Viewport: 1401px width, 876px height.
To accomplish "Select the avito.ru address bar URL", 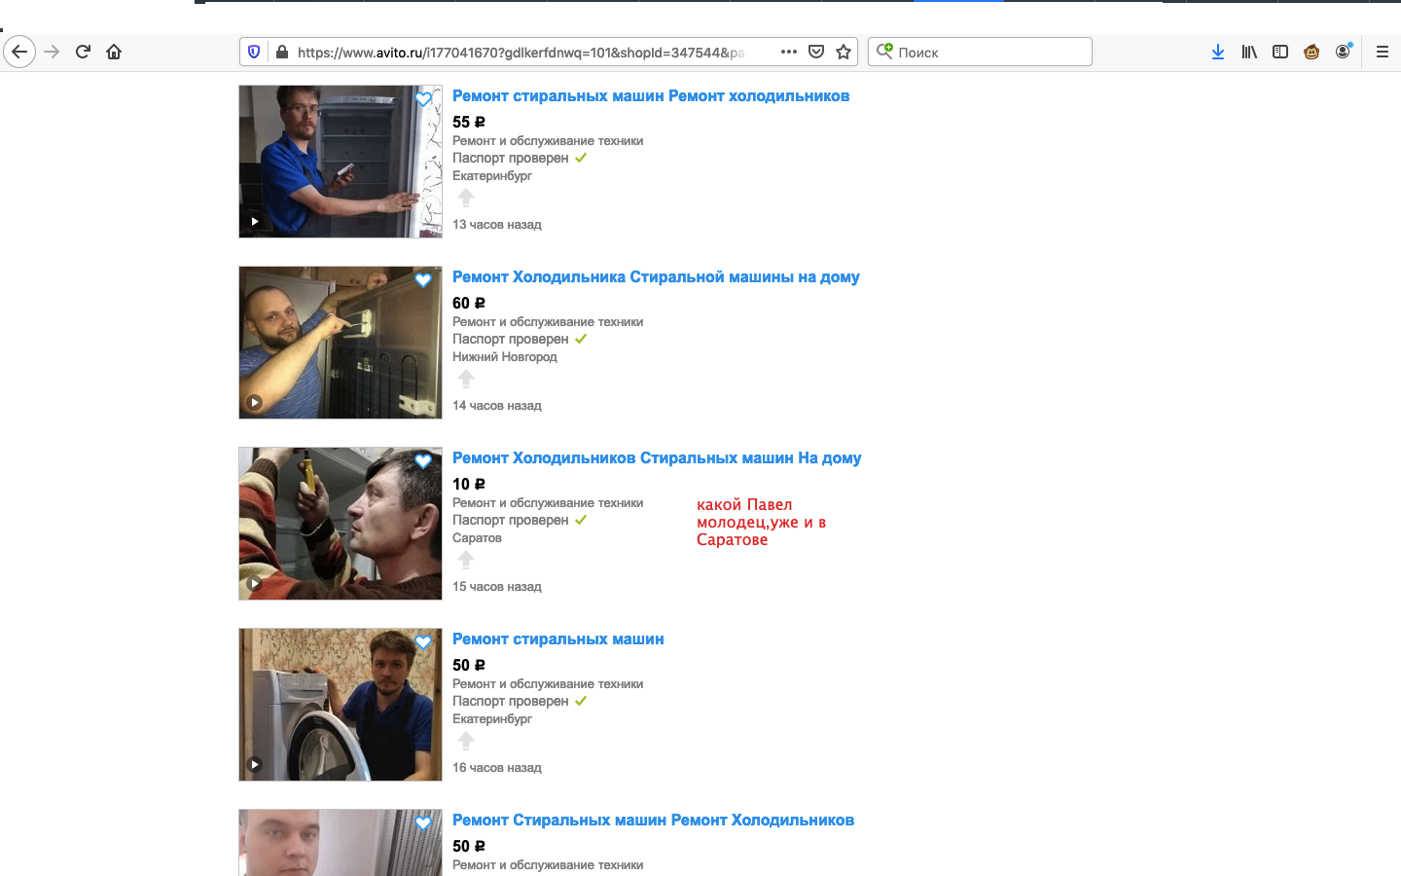I will 521,53.
